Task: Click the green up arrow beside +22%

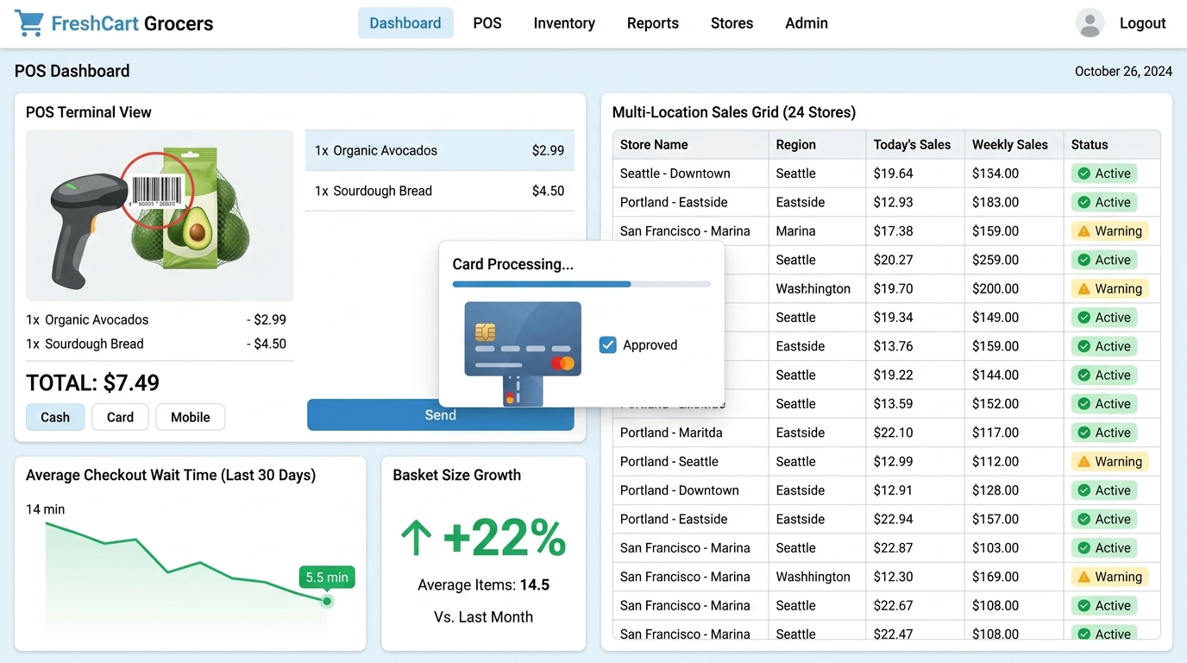Action: point(416,539)
